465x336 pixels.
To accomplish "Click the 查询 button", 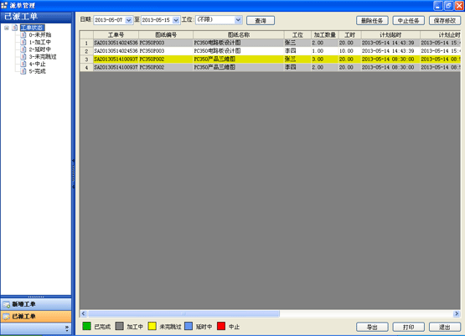I will (x=261, y=20).
